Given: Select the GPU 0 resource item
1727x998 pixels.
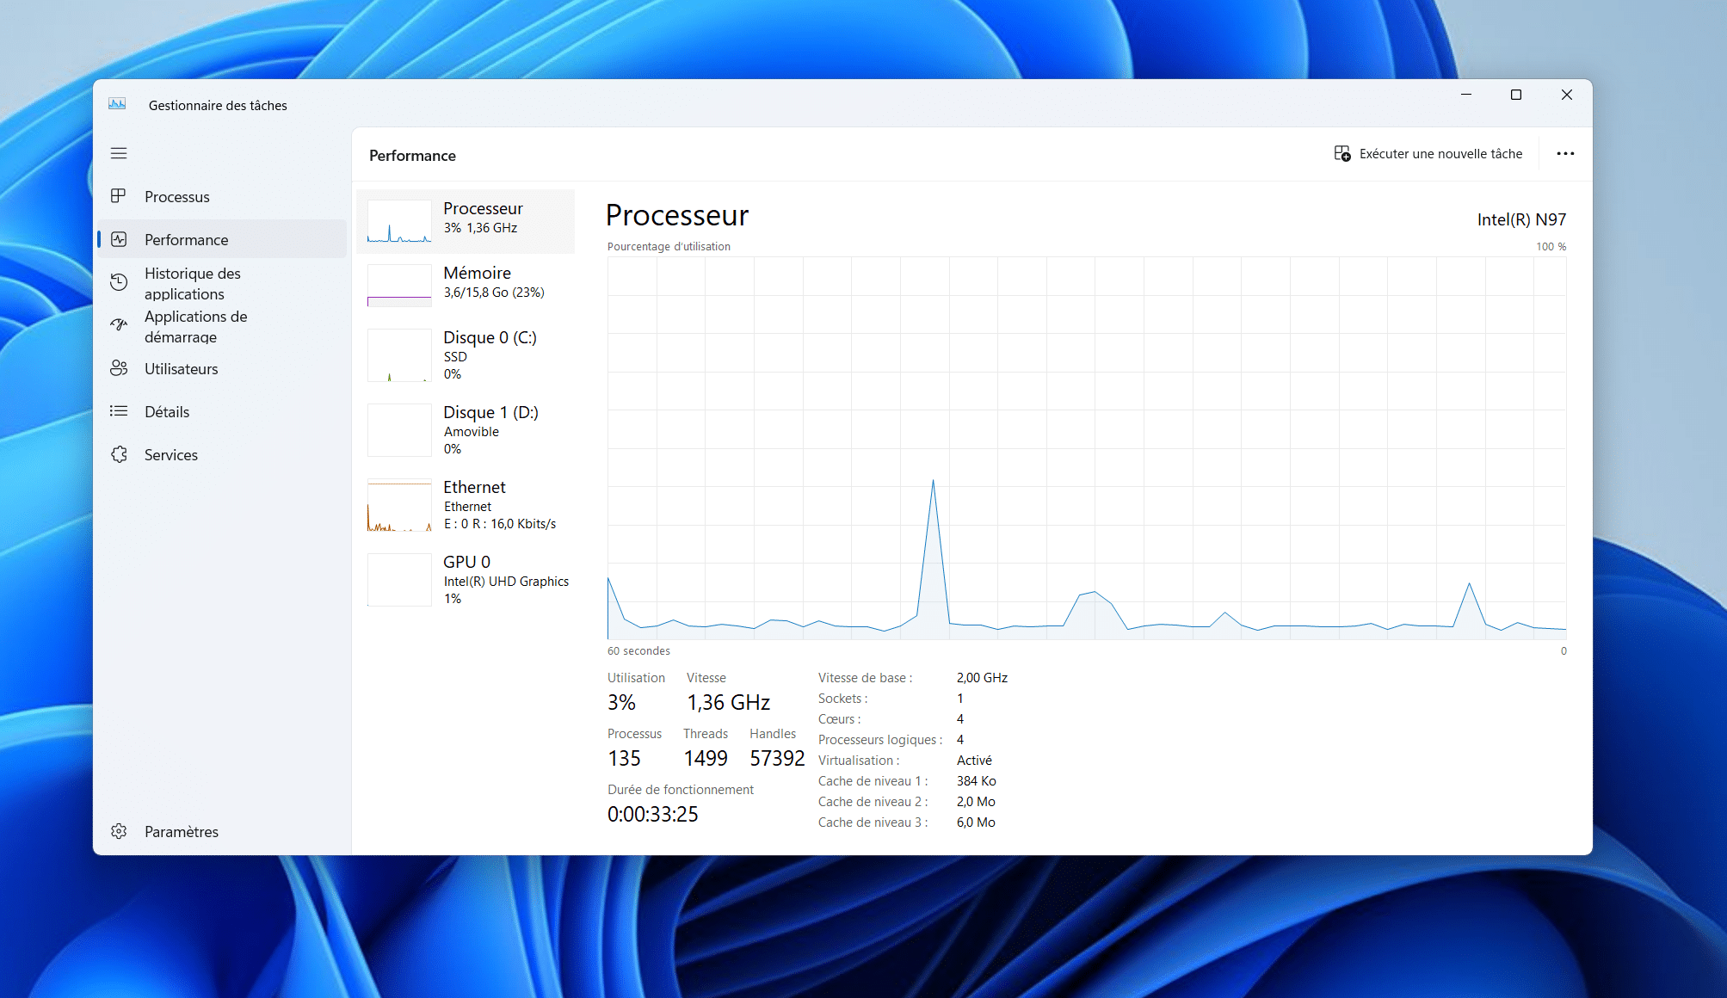Looking at the screenshot, I should click(x=466, y=580).
